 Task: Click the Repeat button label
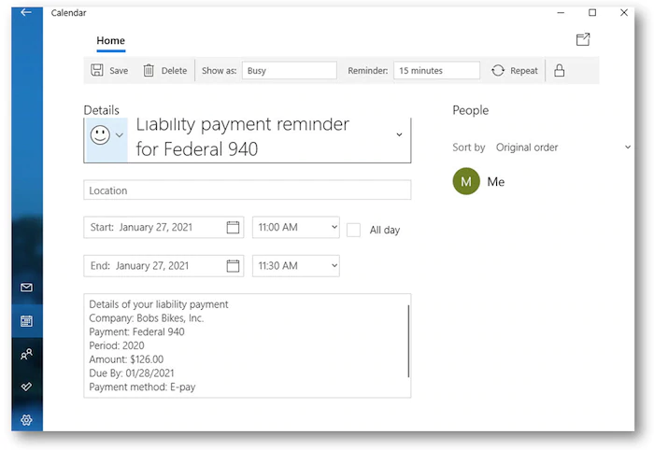(524, 71)
